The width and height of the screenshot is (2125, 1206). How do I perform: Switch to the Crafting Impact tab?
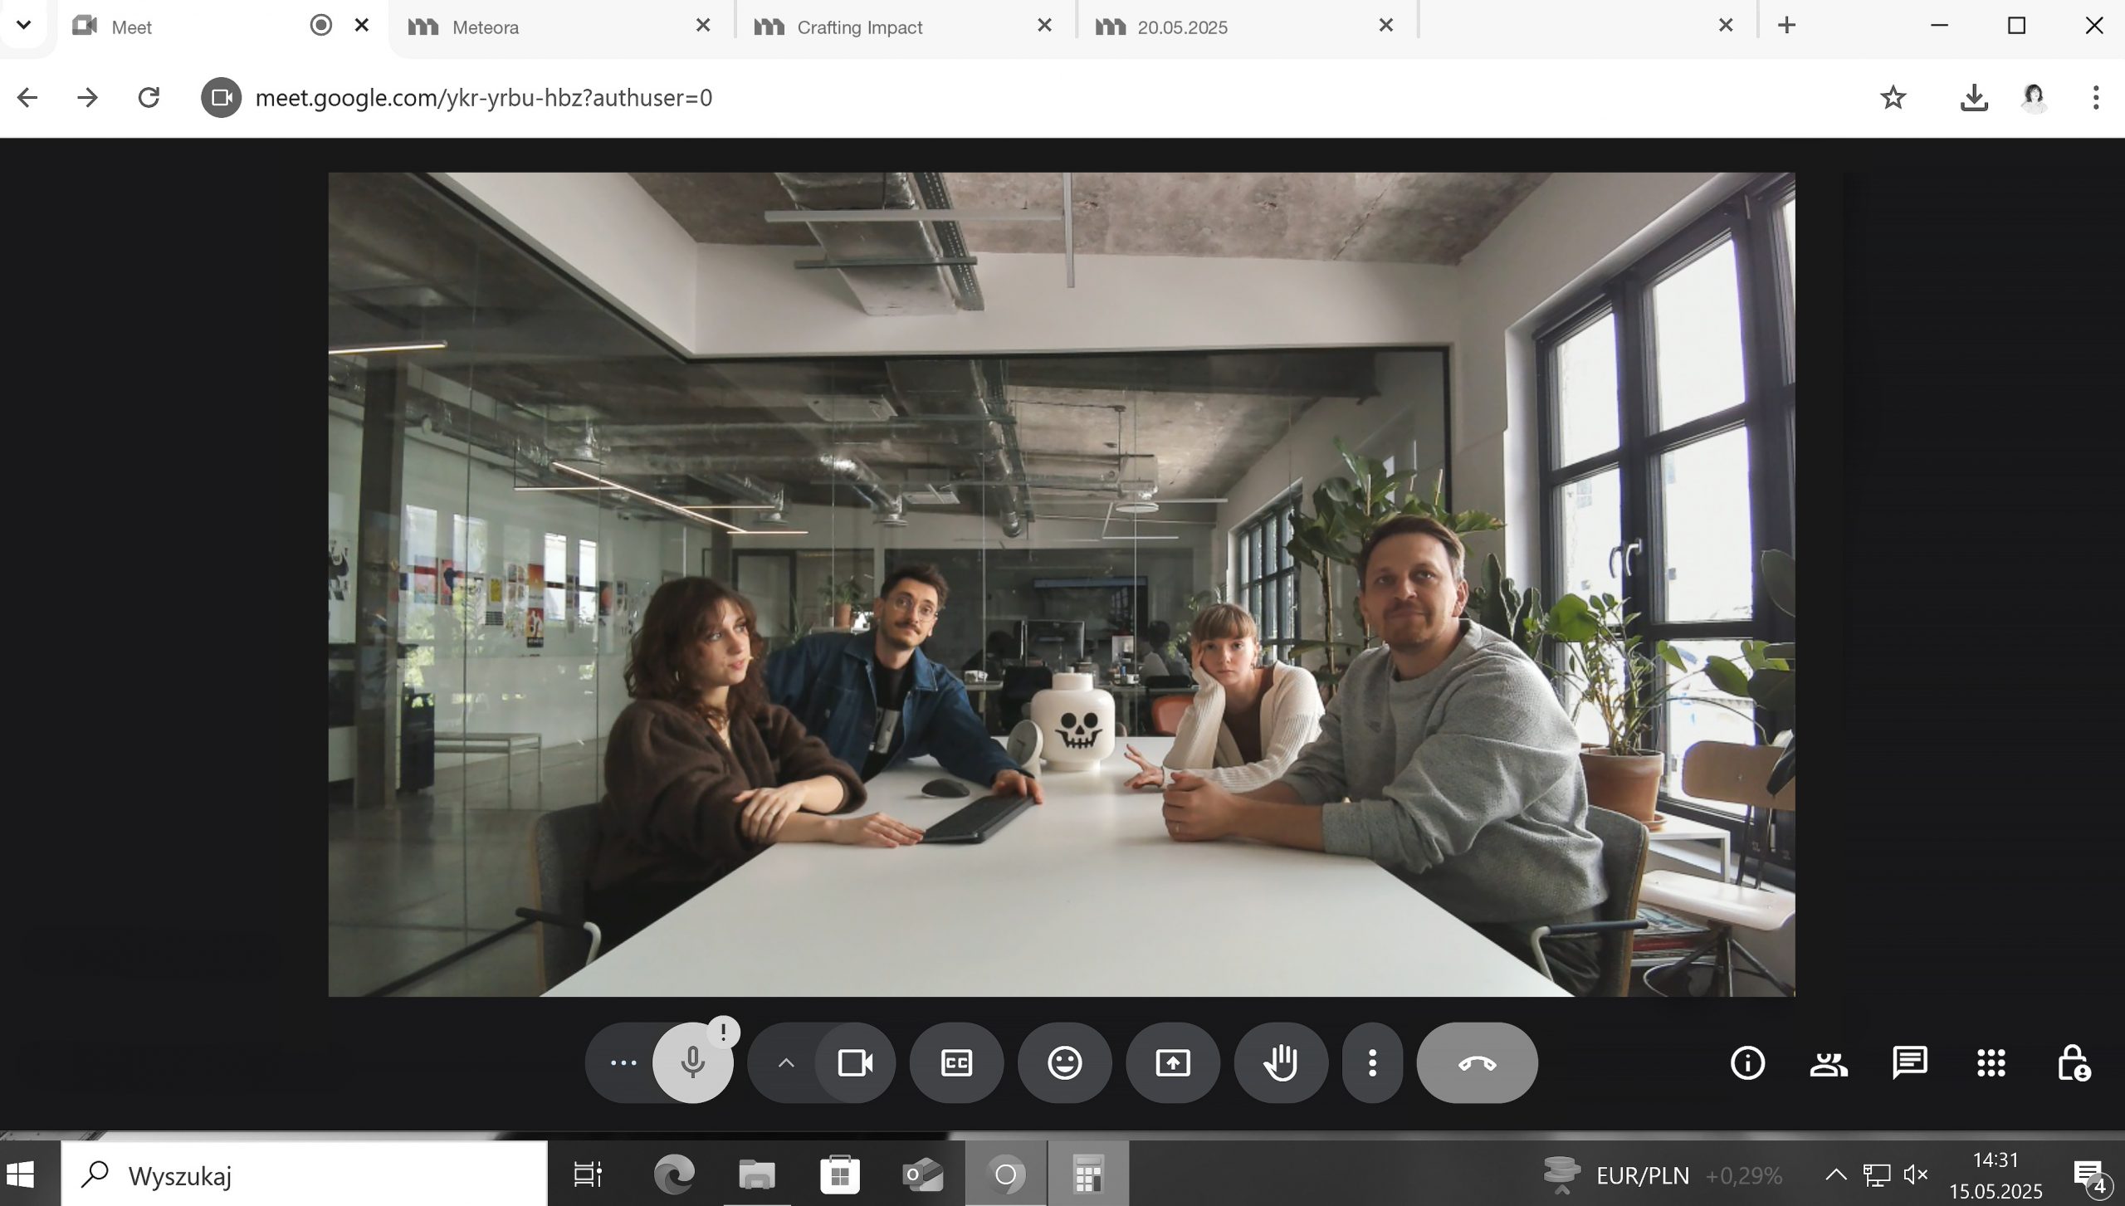[905, 27]
